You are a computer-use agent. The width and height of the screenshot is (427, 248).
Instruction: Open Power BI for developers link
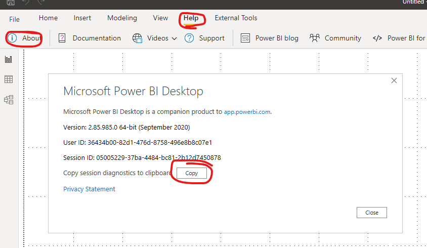[x=399, y=38]
